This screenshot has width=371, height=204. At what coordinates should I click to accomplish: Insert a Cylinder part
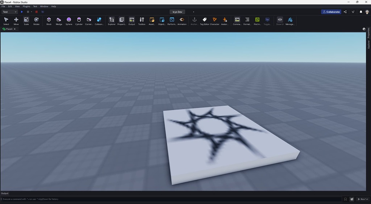point(79,21)
